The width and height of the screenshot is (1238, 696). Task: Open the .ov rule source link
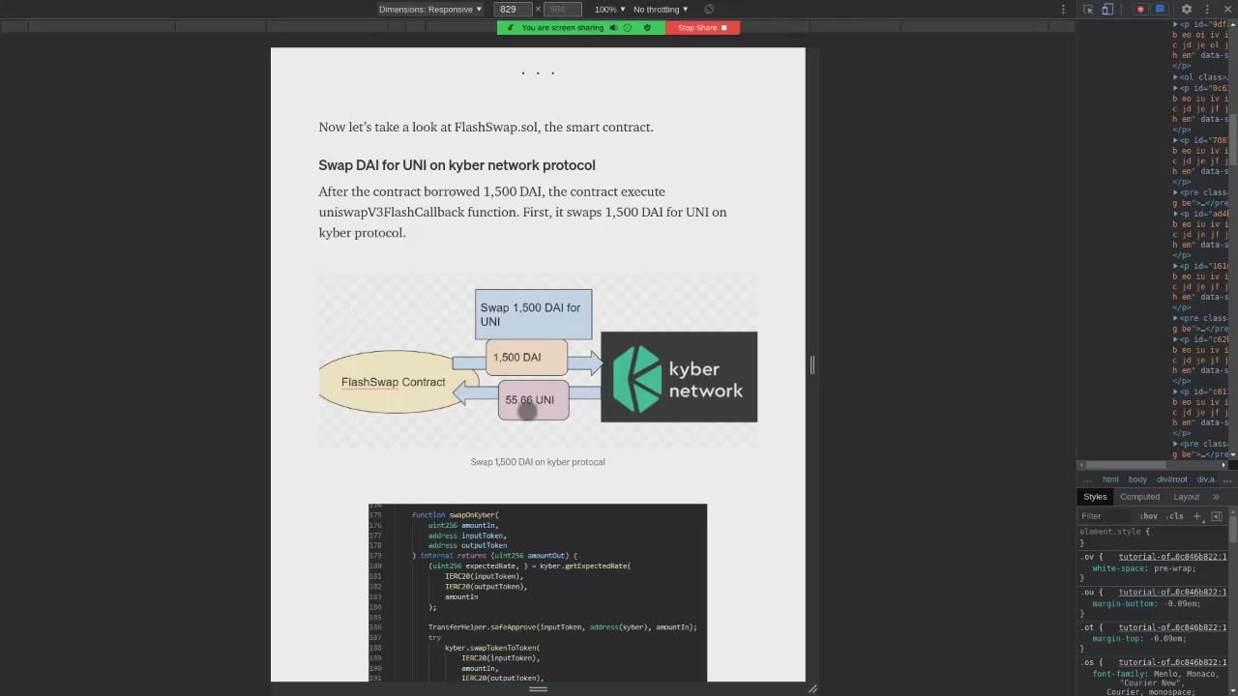coord(1172,557)
